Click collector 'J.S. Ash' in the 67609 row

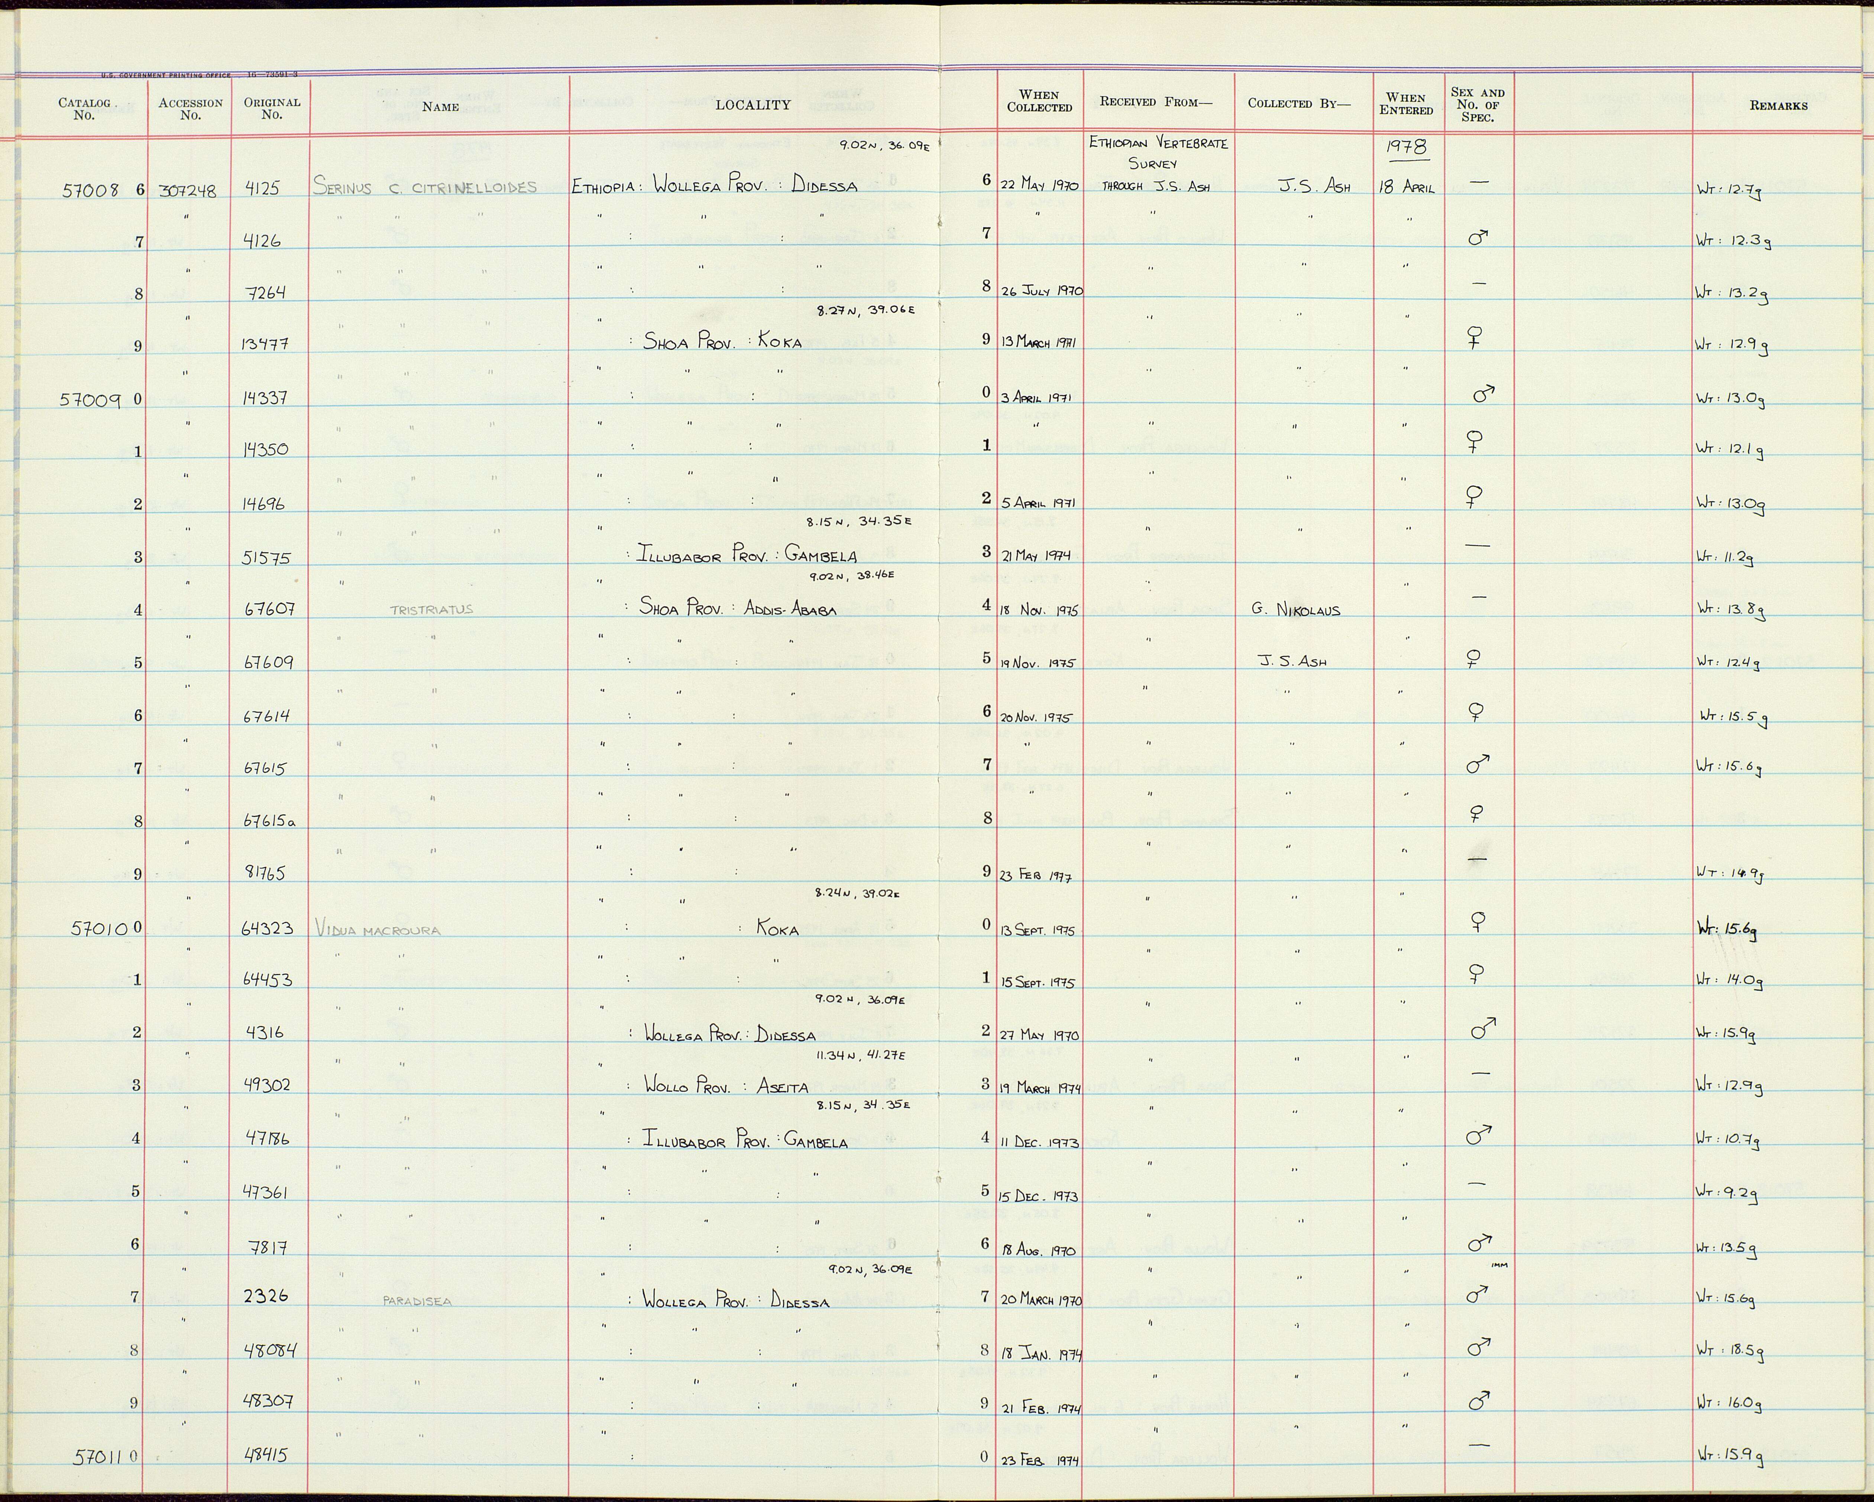(1292, 662)
